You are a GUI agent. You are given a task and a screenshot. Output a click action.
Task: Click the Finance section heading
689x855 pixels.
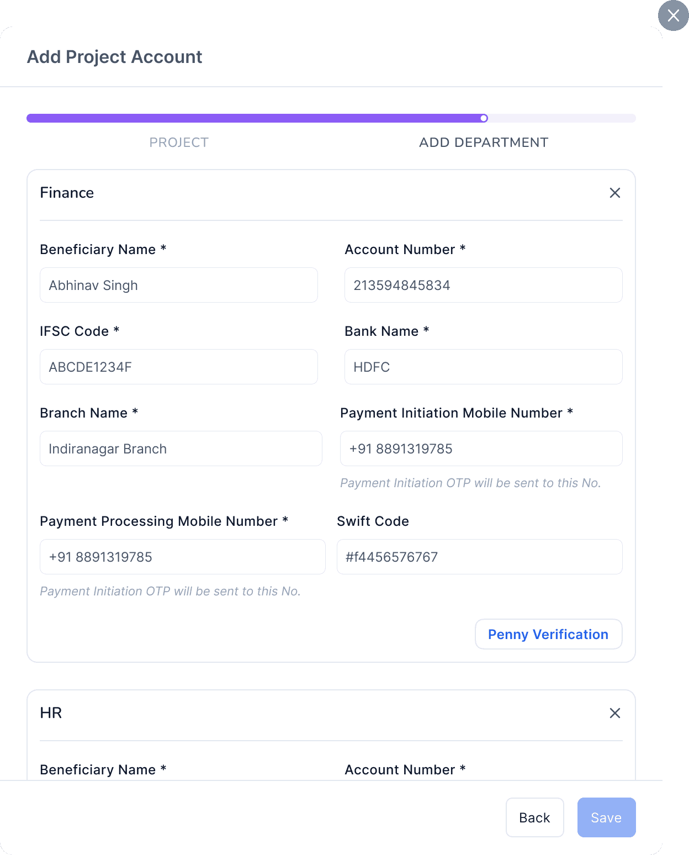[x=67, y=193]
